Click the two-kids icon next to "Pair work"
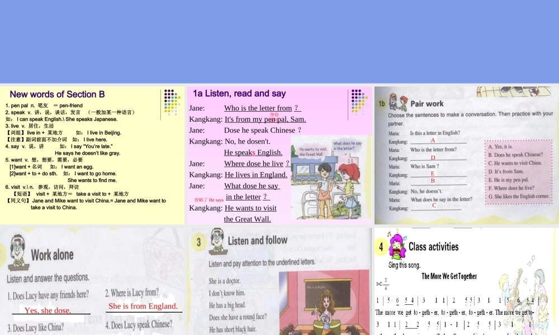Screen dimensions: 559x335 pyautogui.click(x=398, y=102)
